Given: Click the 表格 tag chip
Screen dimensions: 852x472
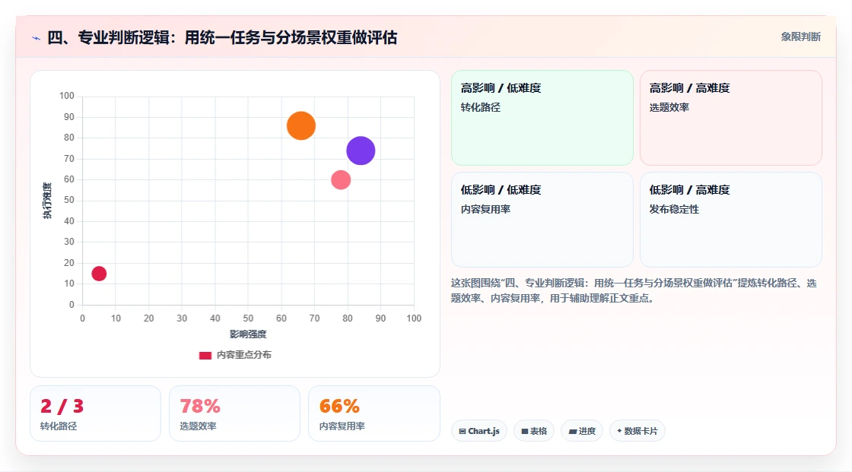Looking at the screenshot, I should (534, 431).
